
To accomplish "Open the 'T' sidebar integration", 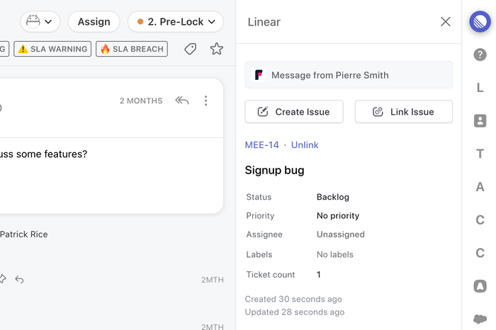I will pos(480,154).
